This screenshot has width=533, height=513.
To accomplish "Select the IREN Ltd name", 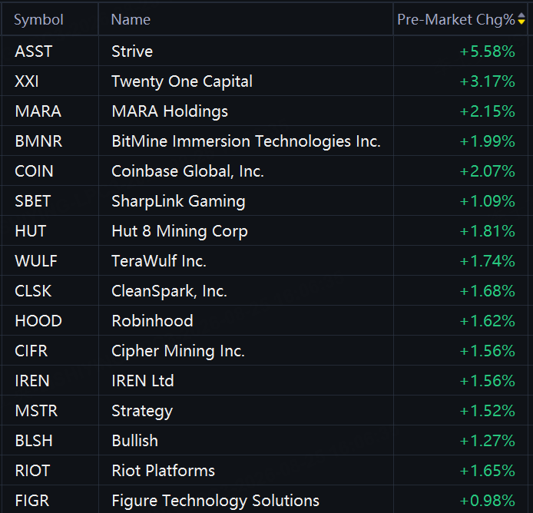I will (x=143, y=381).
